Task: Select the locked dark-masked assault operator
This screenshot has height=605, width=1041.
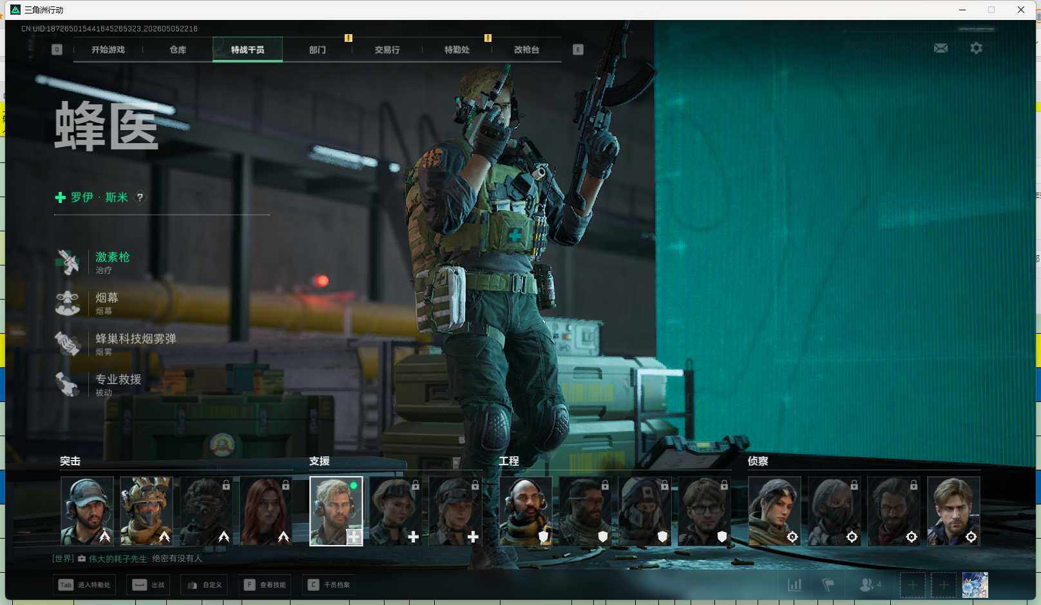Action: coord(206,511)
